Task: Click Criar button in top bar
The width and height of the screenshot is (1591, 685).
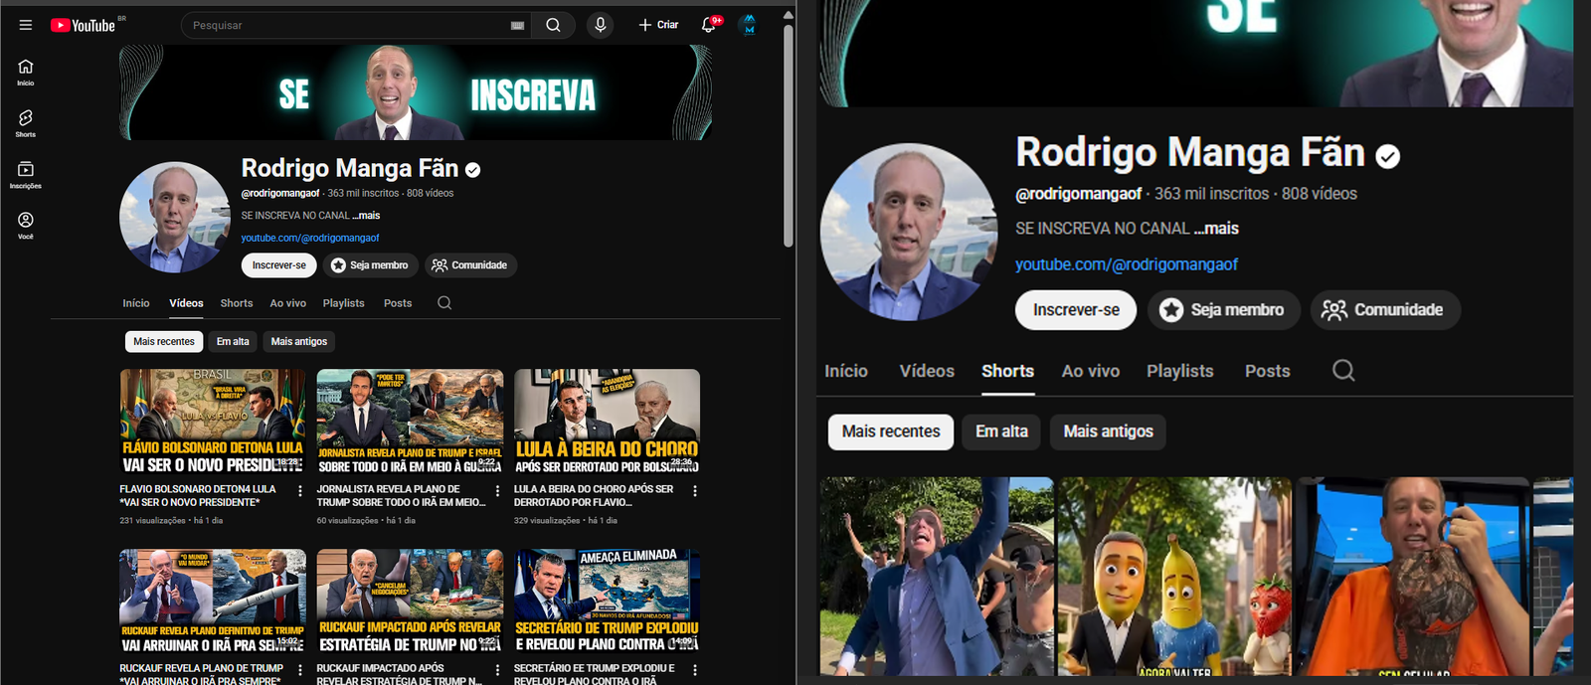Action: (658, 25)
